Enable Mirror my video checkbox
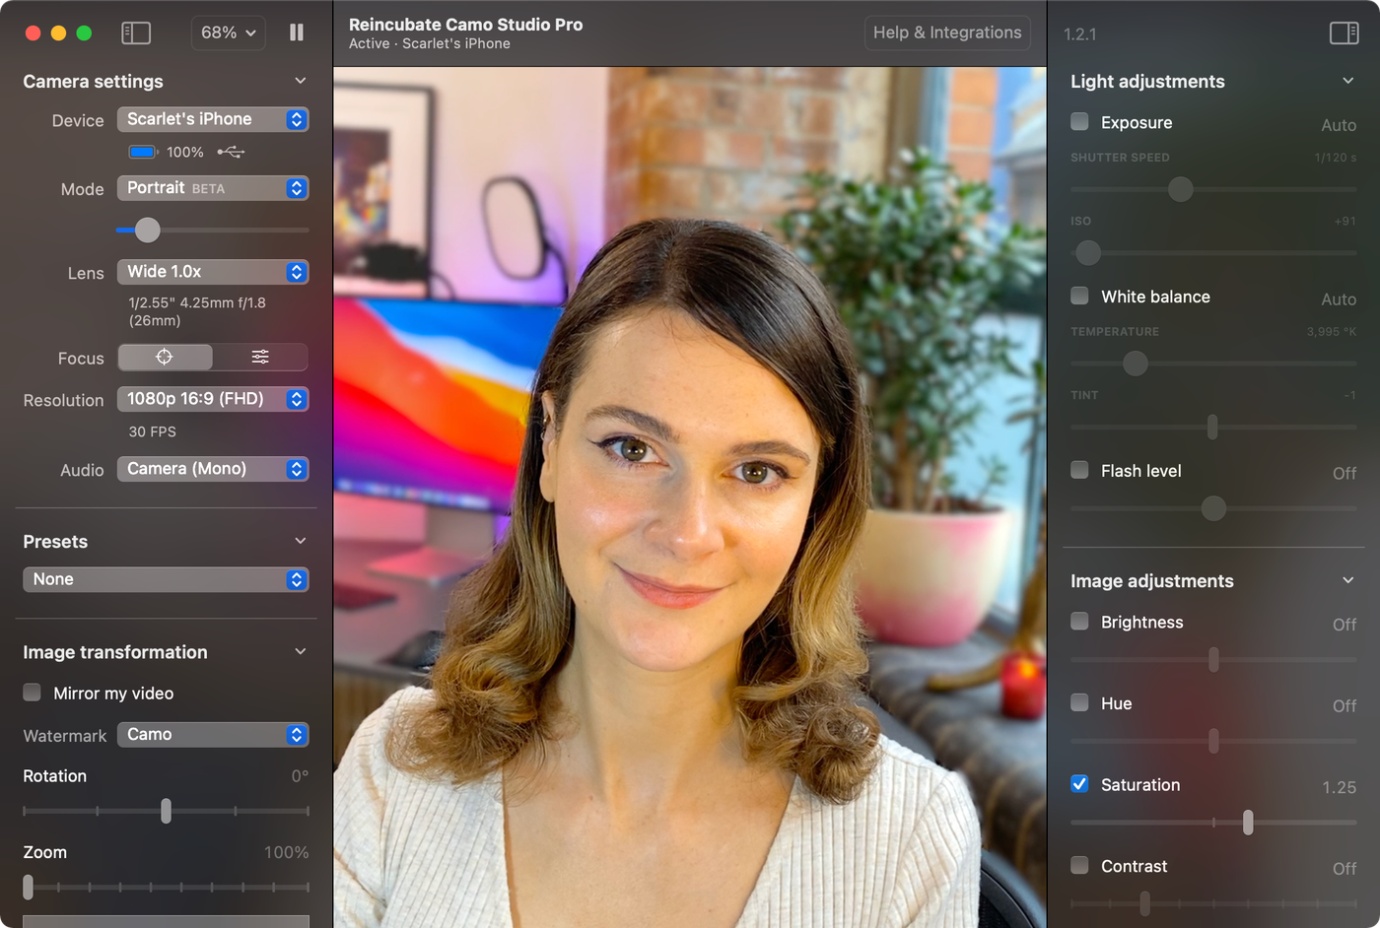Viewport: 1380px width, 928px height. [33, 693]
